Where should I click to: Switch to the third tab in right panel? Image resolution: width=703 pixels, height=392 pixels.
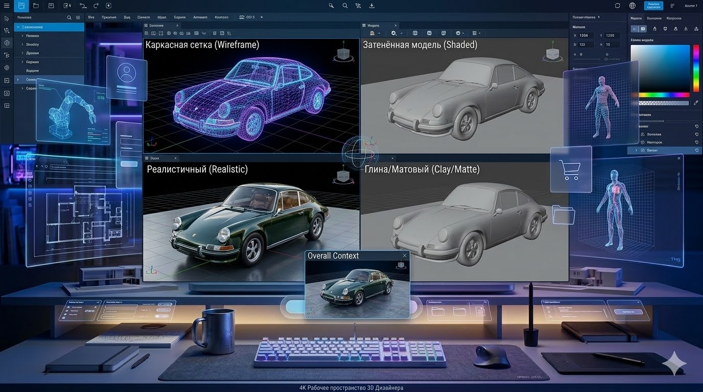click(x=674, y=18)
